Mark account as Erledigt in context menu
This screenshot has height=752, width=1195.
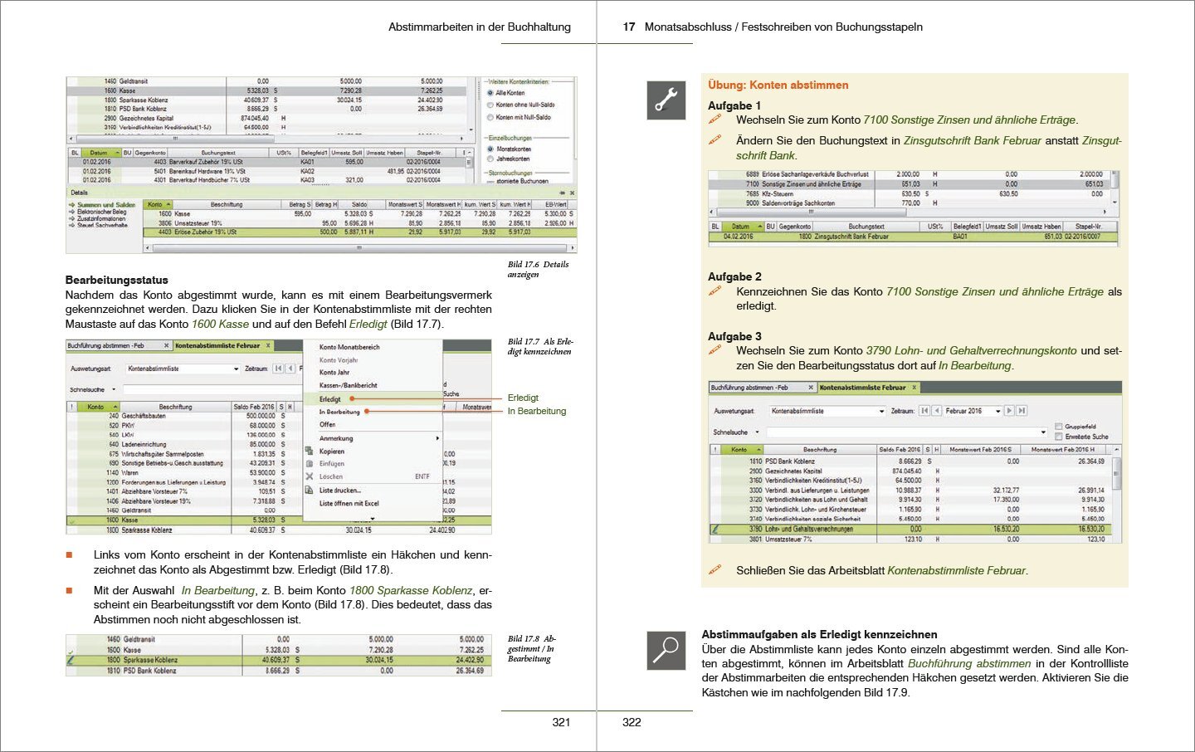click(330, 399)
